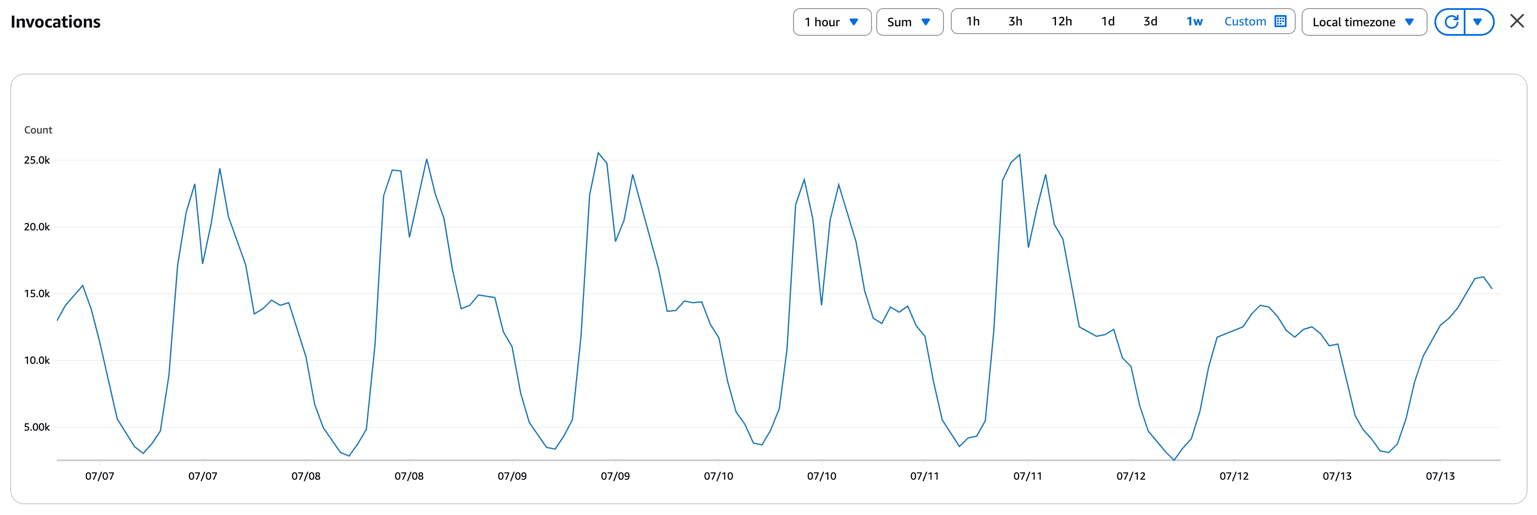Select the 1h time range
Viewport: 1537px width, 515px height.
973,22
